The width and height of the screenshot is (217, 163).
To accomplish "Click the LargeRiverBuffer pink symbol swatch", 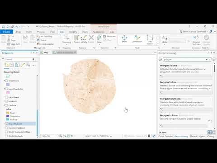I will (x=8, y=92).
